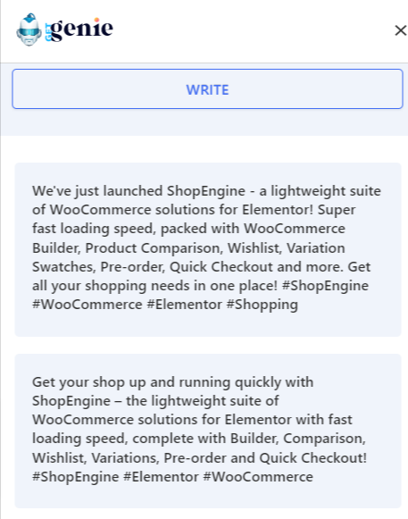Click the small blue GET text in the logo
The image size is (408, 519).
[x=48, y=32]
